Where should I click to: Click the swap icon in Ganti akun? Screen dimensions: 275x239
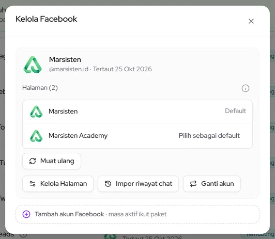tap(193, 184)
